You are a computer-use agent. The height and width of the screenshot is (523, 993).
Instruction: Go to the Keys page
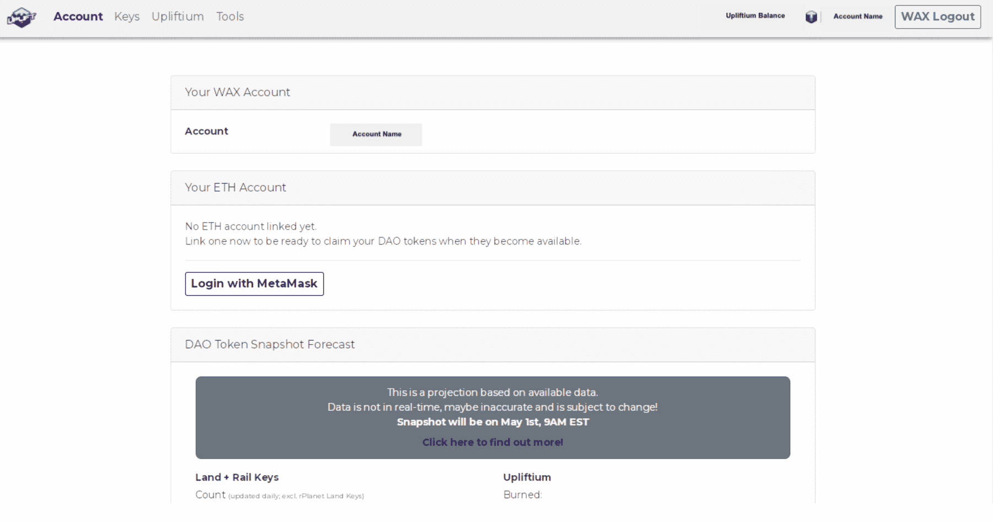click(x=127, y=17)
